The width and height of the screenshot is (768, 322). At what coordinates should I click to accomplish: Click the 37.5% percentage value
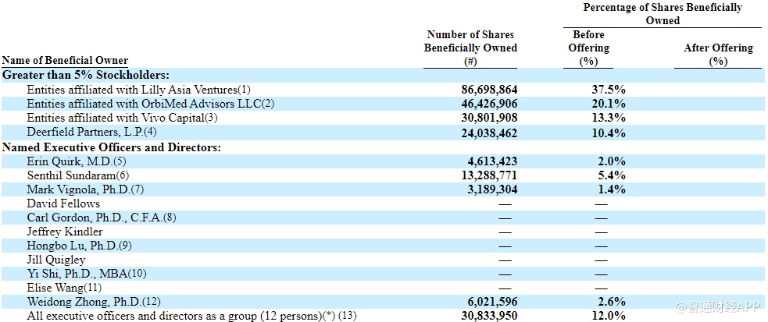point(609,90)
